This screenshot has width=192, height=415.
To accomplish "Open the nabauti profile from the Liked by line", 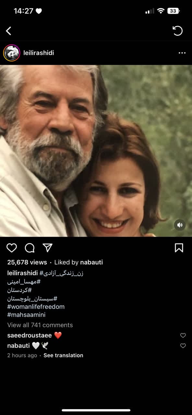I will click(x=92, y=262).
